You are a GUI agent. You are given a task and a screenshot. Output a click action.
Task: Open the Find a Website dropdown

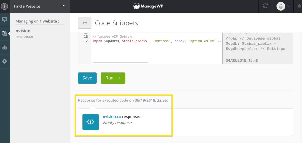pyautogui.click(x=40, y=6)
